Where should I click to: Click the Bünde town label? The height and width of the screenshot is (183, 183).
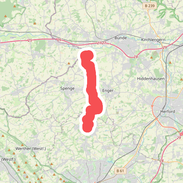(x=120, y=38)
